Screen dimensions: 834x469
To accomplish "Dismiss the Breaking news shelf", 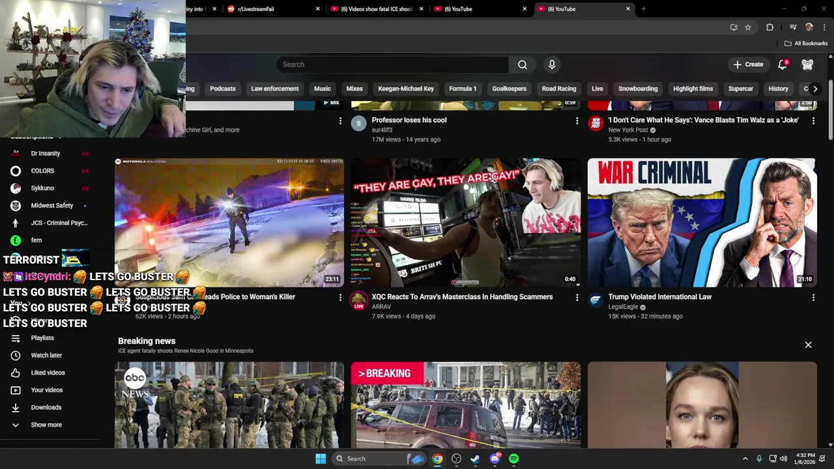I will (808, 345).
